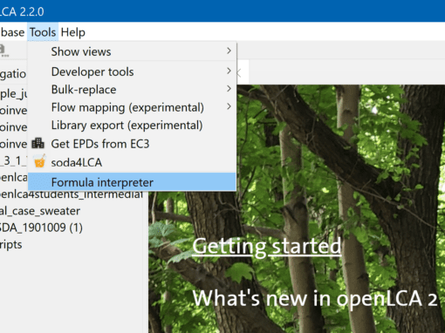The image size is (445, 333).
Task: Open the Tools menu
Action: (x=43, y=32)
